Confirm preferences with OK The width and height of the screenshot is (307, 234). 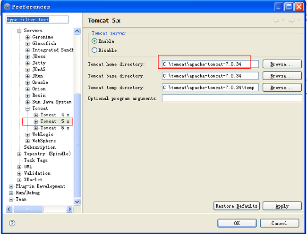[237, 223]
